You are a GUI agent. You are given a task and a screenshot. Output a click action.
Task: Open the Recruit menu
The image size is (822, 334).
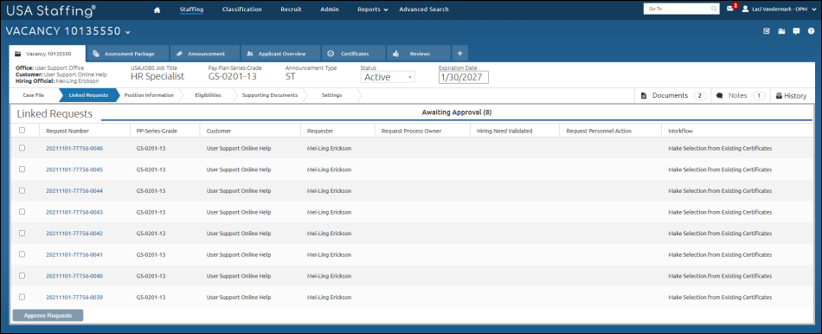pos(291,10)
